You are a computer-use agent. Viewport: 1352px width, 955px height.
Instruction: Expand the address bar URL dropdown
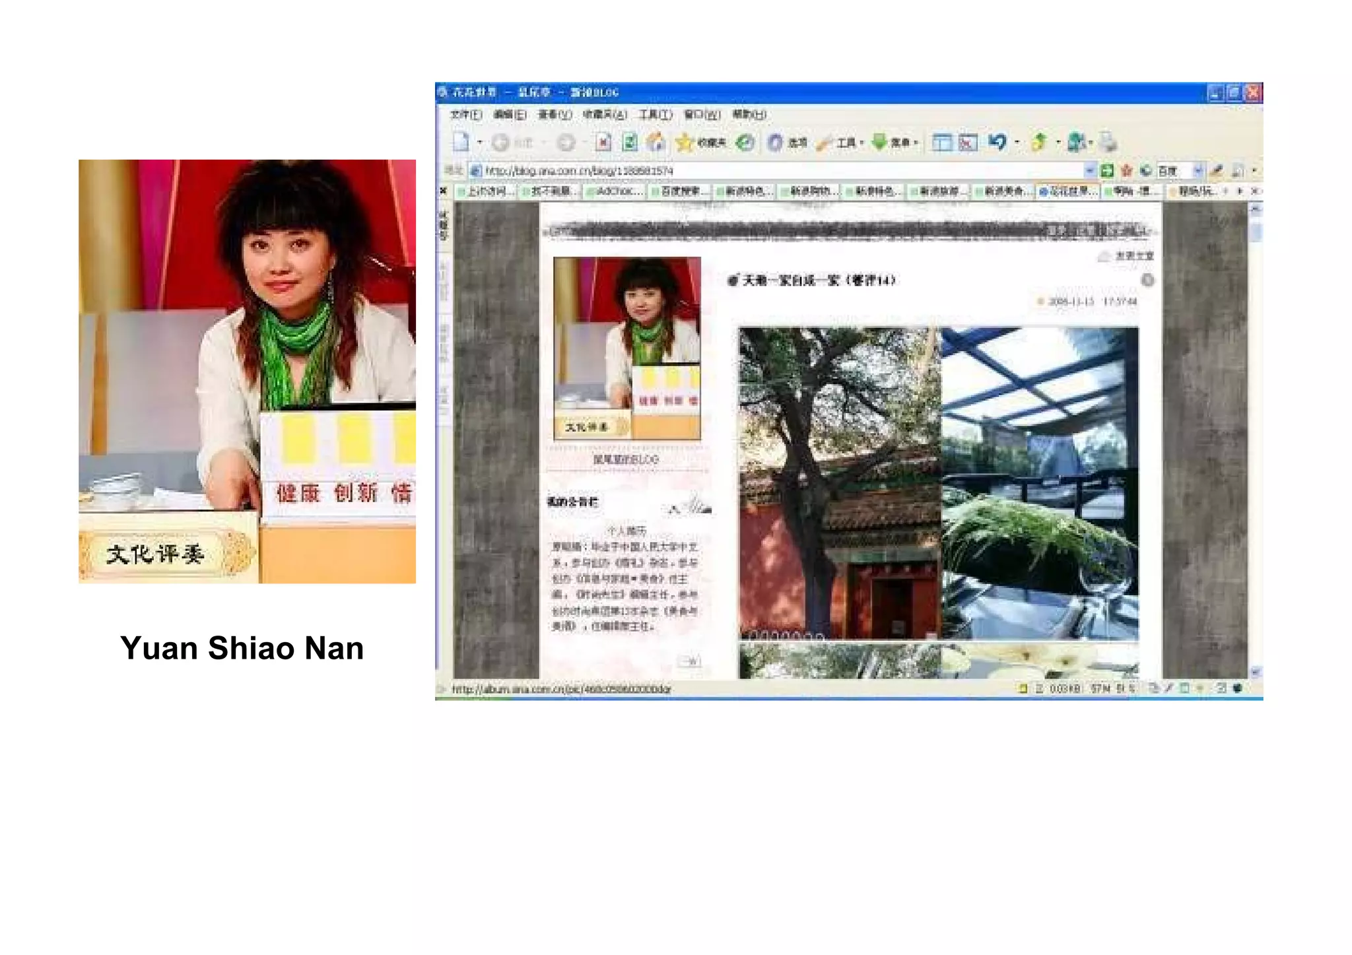[x=1089, y=171]
